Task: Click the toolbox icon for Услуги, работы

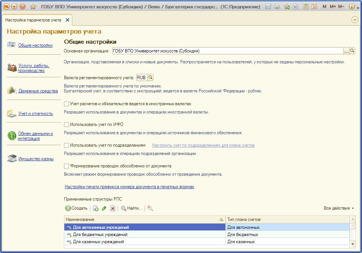Action: pyautogui.click(x=12, y=67)
